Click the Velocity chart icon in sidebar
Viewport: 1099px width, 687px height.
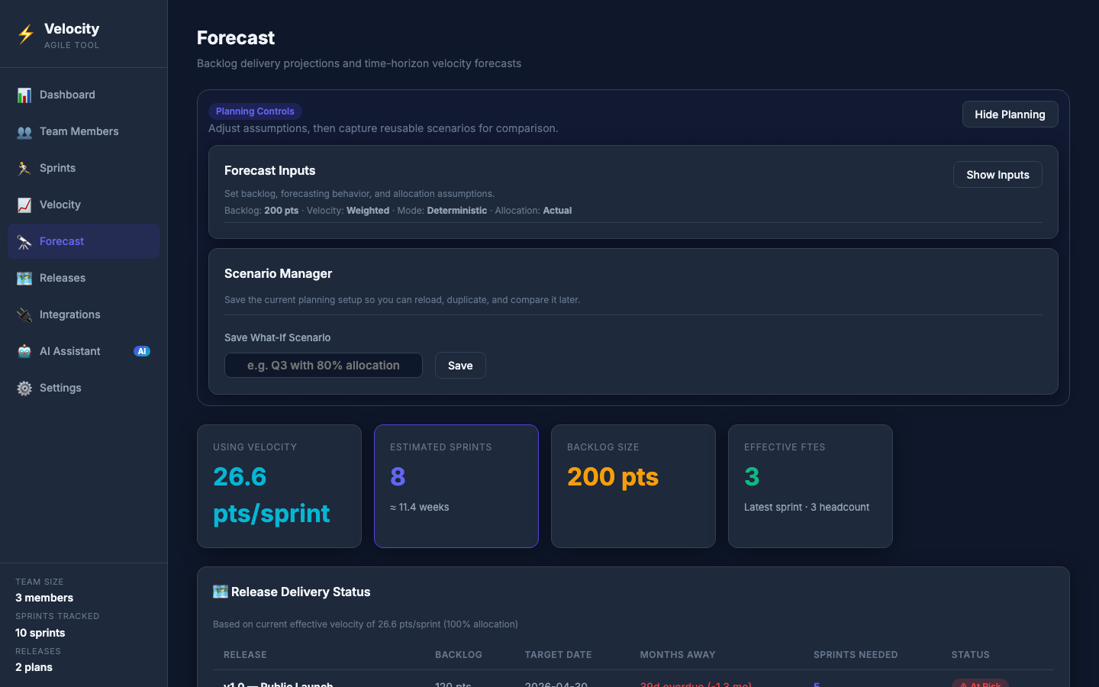pyautogui.click(x=24, y=205)
